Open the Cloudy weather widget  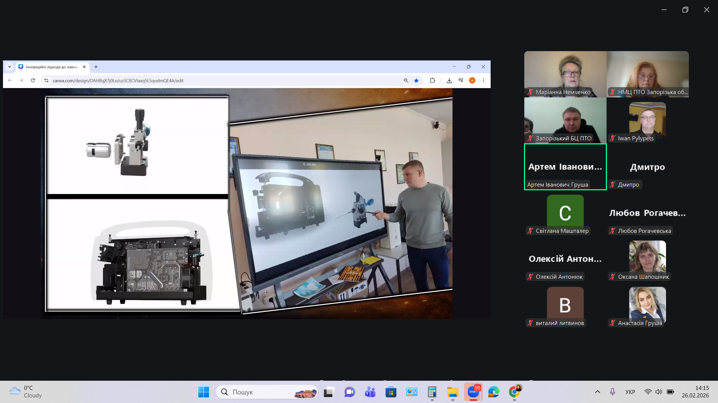point(26,392)
